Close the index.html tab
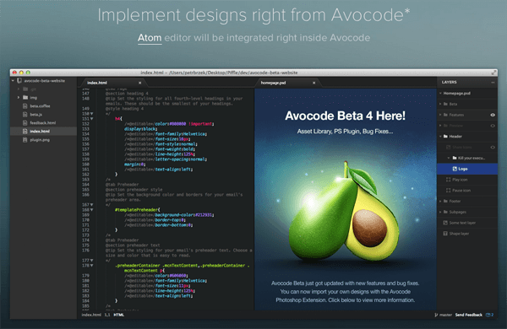Viewport: 507px width, 329px height. (139, 83)
